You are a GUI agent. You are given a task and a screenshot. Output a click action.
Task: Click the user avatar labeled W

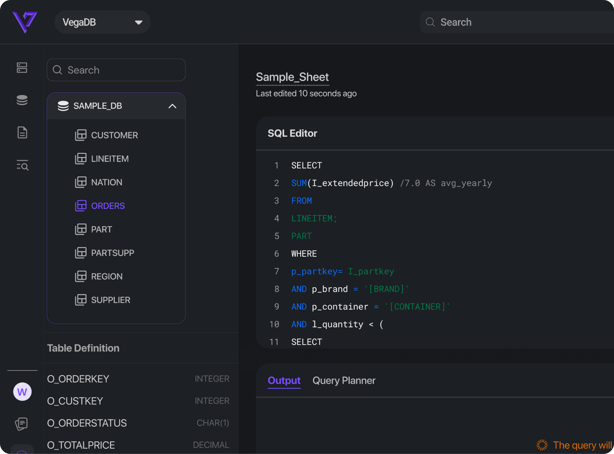22,391
